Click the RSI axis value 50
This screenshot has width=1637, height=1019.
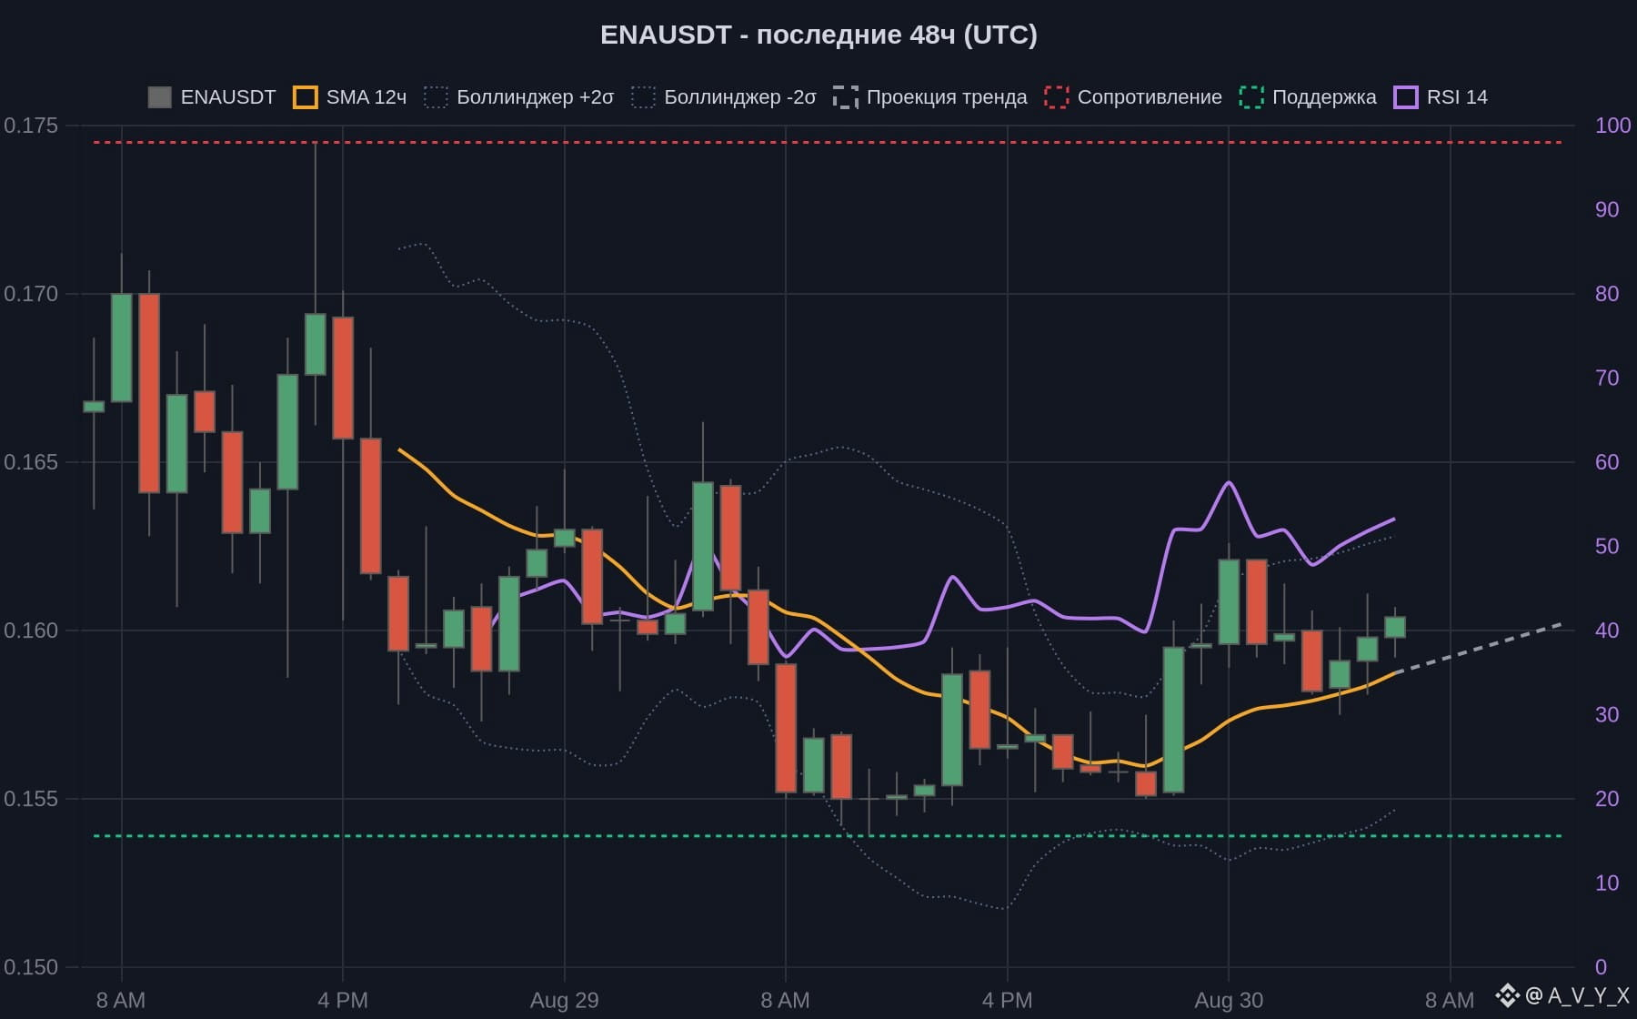[1607, 546]
